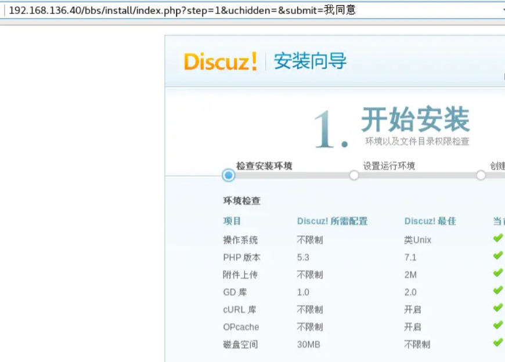Click the 7.1 best PHP version
505x362 pixels.
coord(410,258)
